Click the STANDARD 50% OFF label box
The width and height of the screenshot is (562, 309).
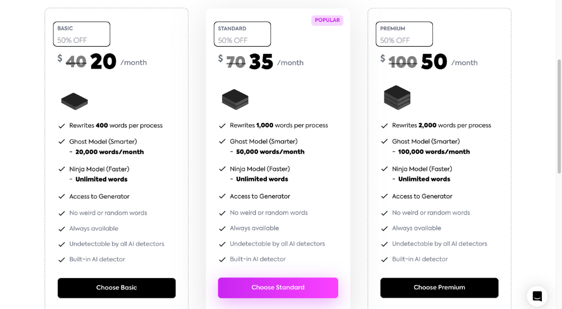point(242,34)
